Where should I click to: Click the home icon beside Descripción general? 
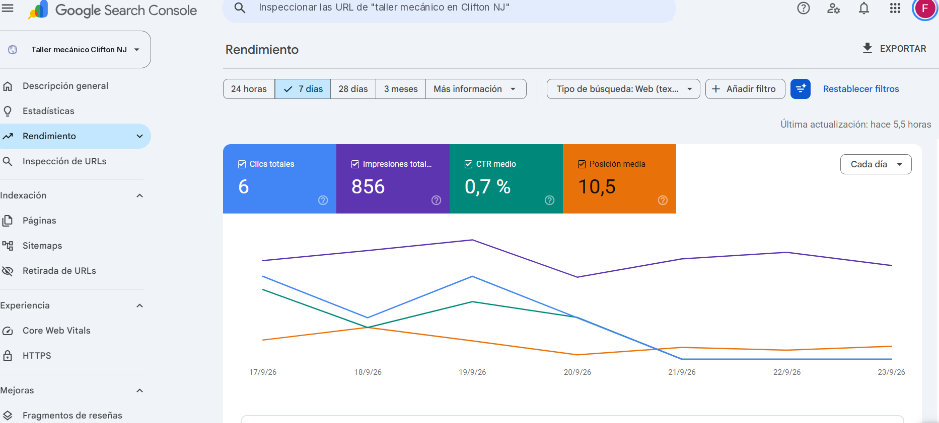[8, 86]
